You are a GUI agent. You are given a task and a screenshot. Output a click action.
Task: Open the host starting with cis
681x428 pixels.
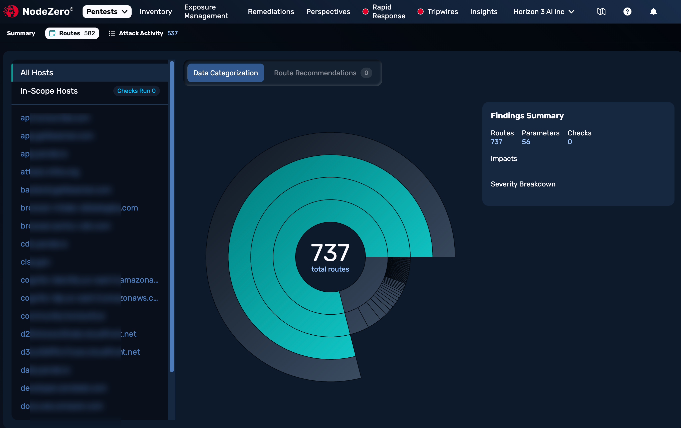coord(35,262)
